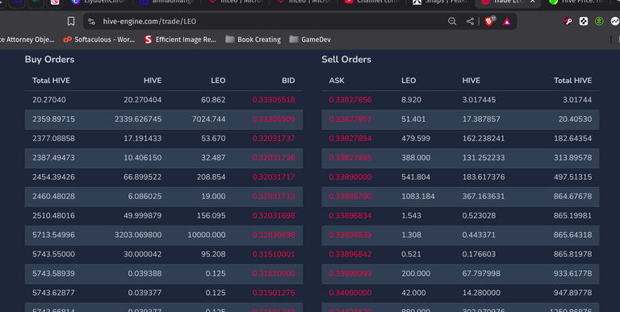Viewport: 620px width, 312px height.
Task: Expand the Book Creating bookmarks folder
Action: click(253, 40)
